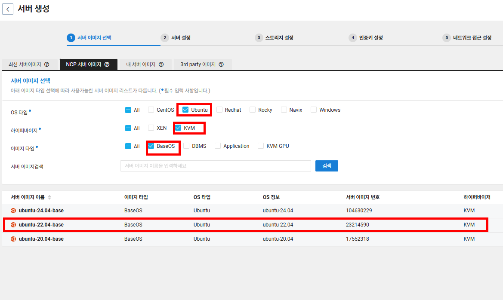The height and width of the screenshot is (300, 503).
Task: Click the blue 검색 button
Action: pos(327,166)
